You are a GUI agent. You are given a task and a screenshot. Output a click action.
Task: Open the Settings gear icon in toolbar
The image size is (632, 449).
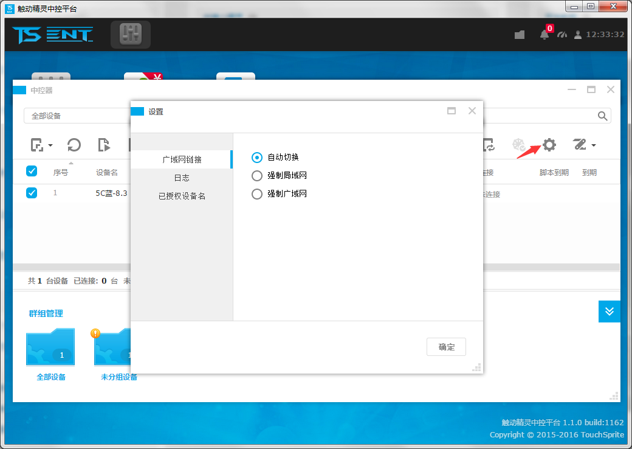click(x=549, y=145)
